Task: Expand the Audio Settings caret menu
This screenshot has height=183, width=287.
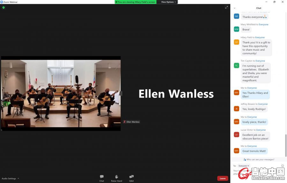Action: (x=18, y=179)
